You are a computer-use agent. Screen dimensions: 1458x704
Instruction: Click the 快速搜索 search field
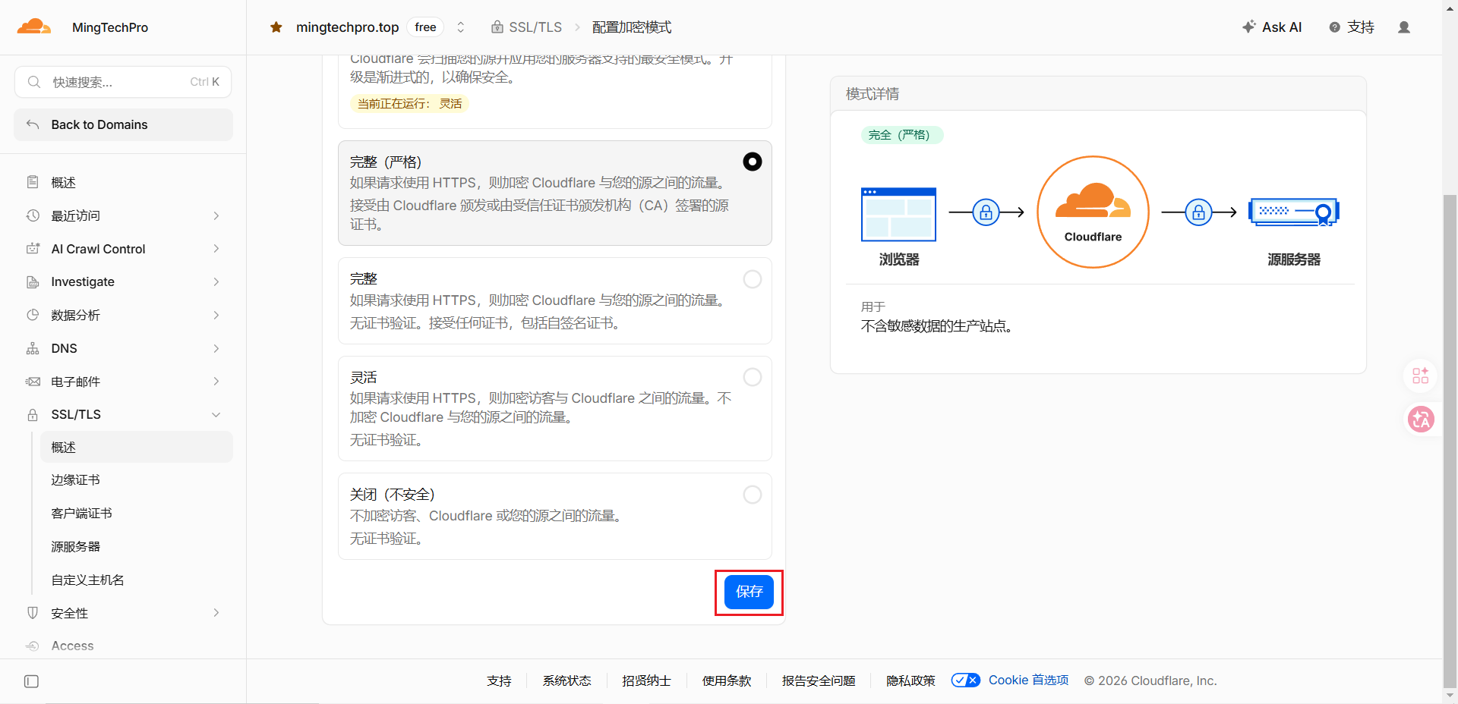[x=123, y=82]
